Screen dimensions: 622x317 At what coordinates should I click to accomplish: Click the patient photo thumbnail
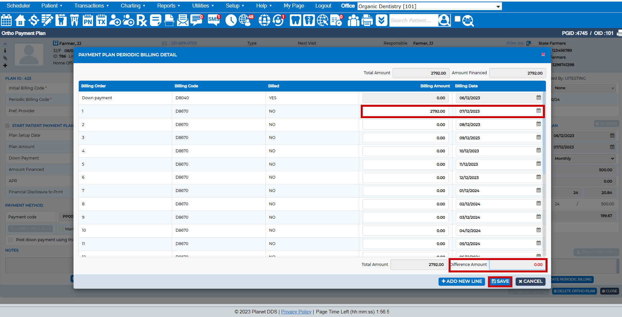[29, 54]
